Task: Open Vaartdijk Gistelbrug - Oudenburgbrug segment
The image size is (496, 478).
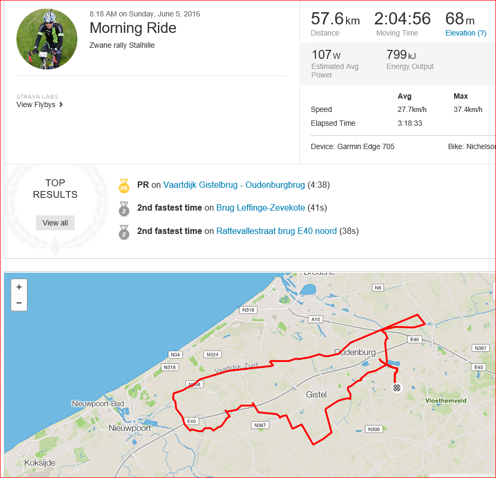Action: 234,185
